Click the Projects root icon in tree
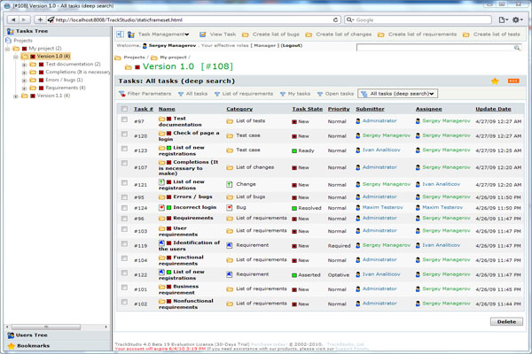Screen dimensions: 532x354 (9, 41)
